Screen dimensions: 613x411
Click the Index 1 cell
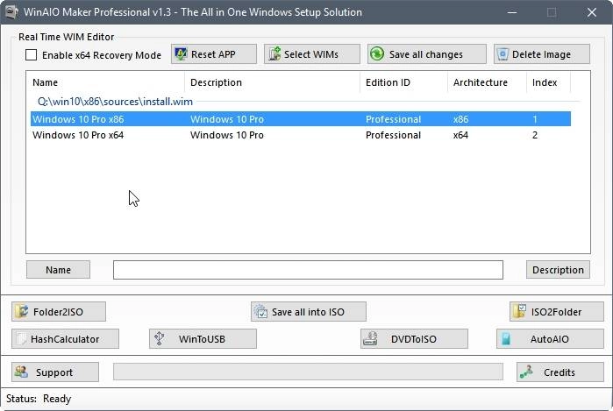coord(535,119)
